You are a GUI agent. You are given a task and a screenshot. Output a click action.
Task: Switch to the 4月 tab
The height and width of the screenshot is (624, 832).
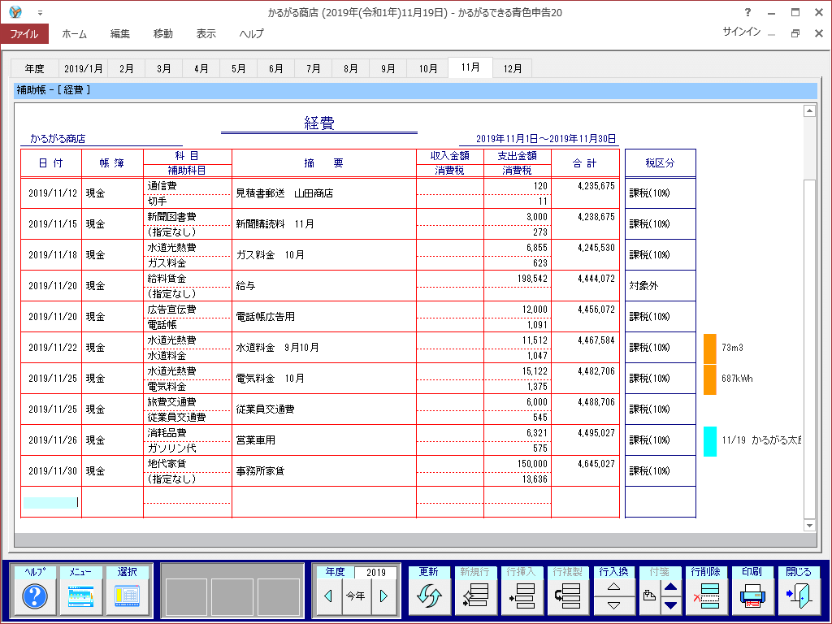[201, 68]
